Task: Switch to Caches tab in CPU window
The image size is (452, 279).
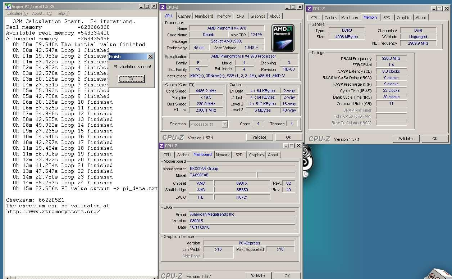Action: coord(184,16)
